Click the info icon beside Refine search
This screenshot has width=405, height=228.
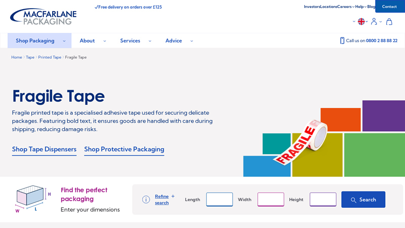pyautogui.click(x=146, y=200)
